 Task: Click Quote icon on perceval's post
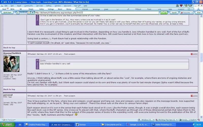coord(194,96)
